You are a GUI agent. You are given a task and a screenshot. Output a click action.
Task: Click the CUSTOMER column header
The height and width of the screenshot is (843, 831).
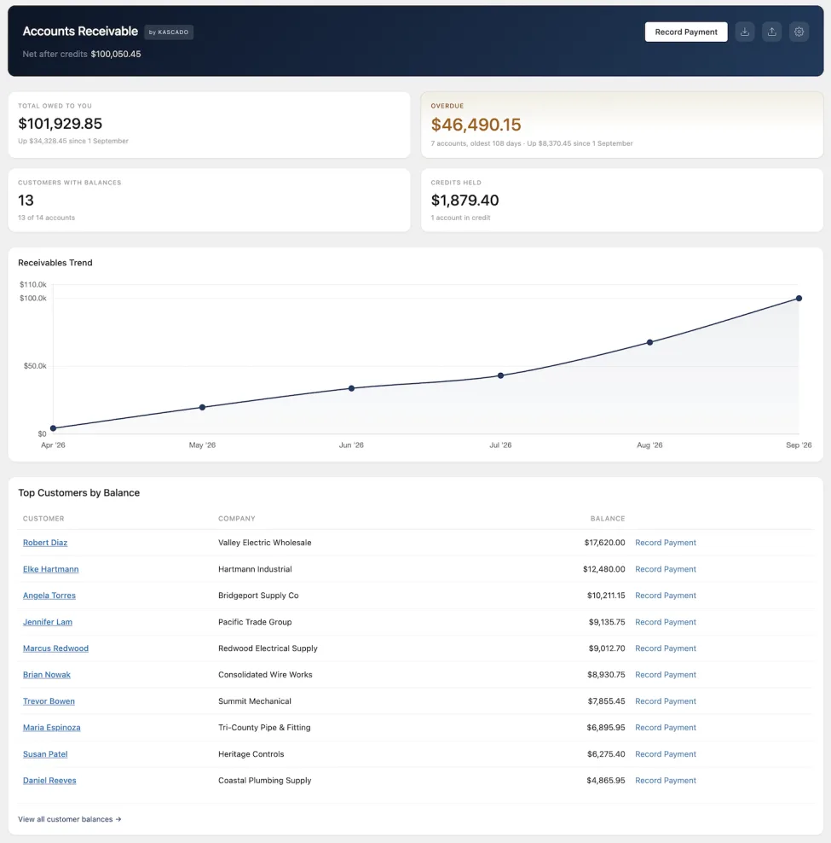tap(43, 518)
